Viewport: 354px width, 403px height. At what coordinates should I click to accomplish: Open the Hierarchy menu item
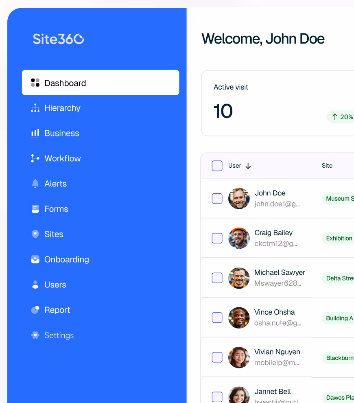pos(101,108)
